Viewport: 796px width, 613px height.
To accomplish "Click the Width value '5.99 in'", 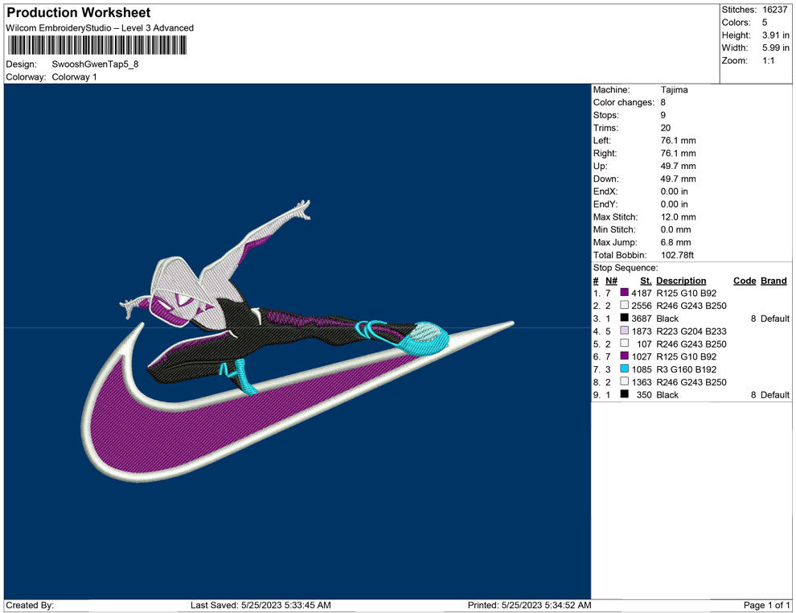I will (x=775, y=47).
